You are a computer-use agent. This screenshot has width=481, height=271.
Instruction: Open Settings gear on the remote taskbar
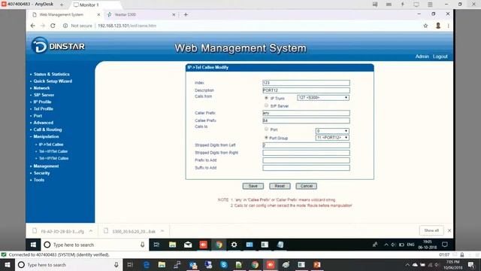(x=234, y=245)
